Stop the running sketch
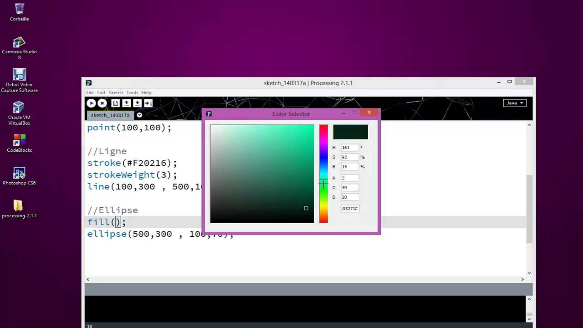 (102, 103)
